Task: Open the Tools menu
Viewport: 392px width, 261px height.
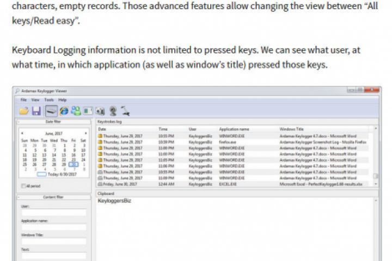Action: coord(49,100)
